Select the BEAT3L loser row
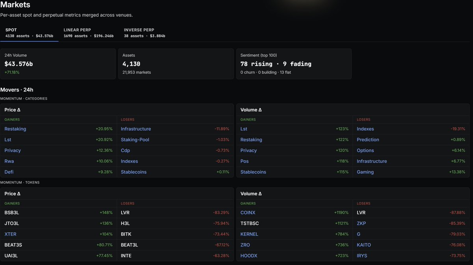Screen dimensions: 473x265 click(175, 245)
